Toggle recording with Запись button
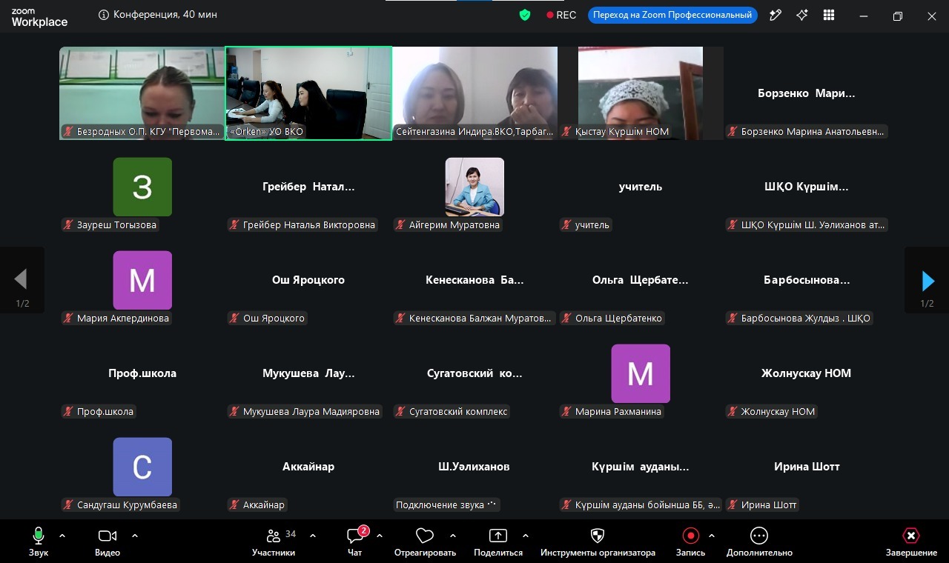949x563 pixels. point(691,542)
